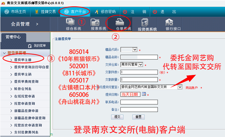Collapse the 提货单管理 section
Viewport: 225px width, 137px height.
(x=4, y=53)
